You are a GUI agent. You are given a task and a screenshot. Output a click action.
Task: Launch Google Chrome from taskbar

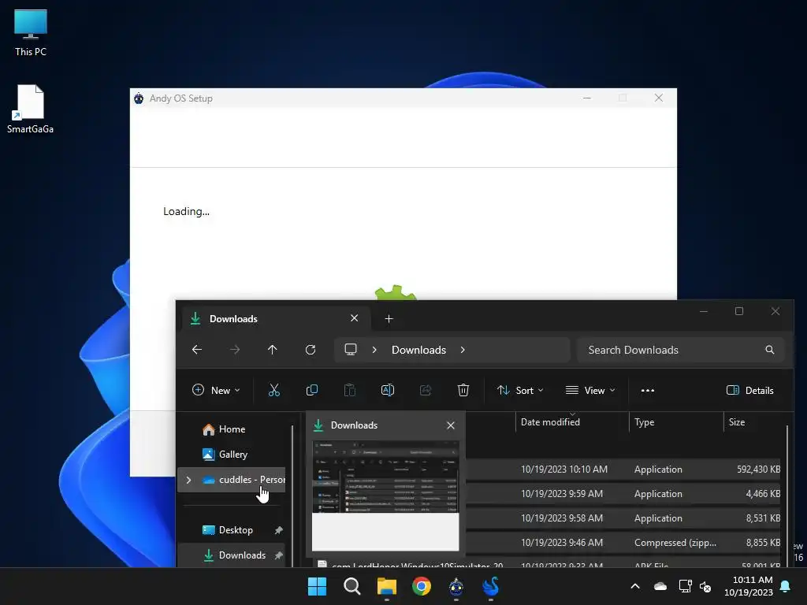pos(422,586)
